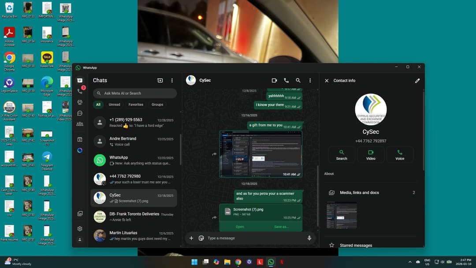
Task: Filter chats by Unread
Action: [x=115, y=104]
